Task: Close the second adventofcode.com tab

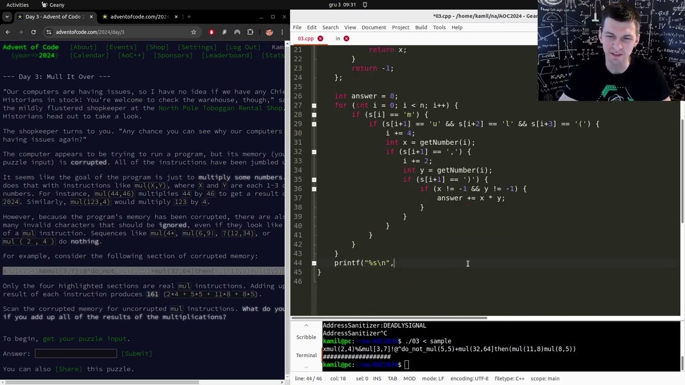Action: tap(175, 17)
